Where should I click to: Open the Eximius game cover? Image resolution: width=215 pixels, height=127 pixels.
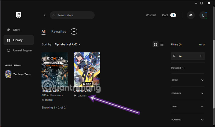(55, 69)
